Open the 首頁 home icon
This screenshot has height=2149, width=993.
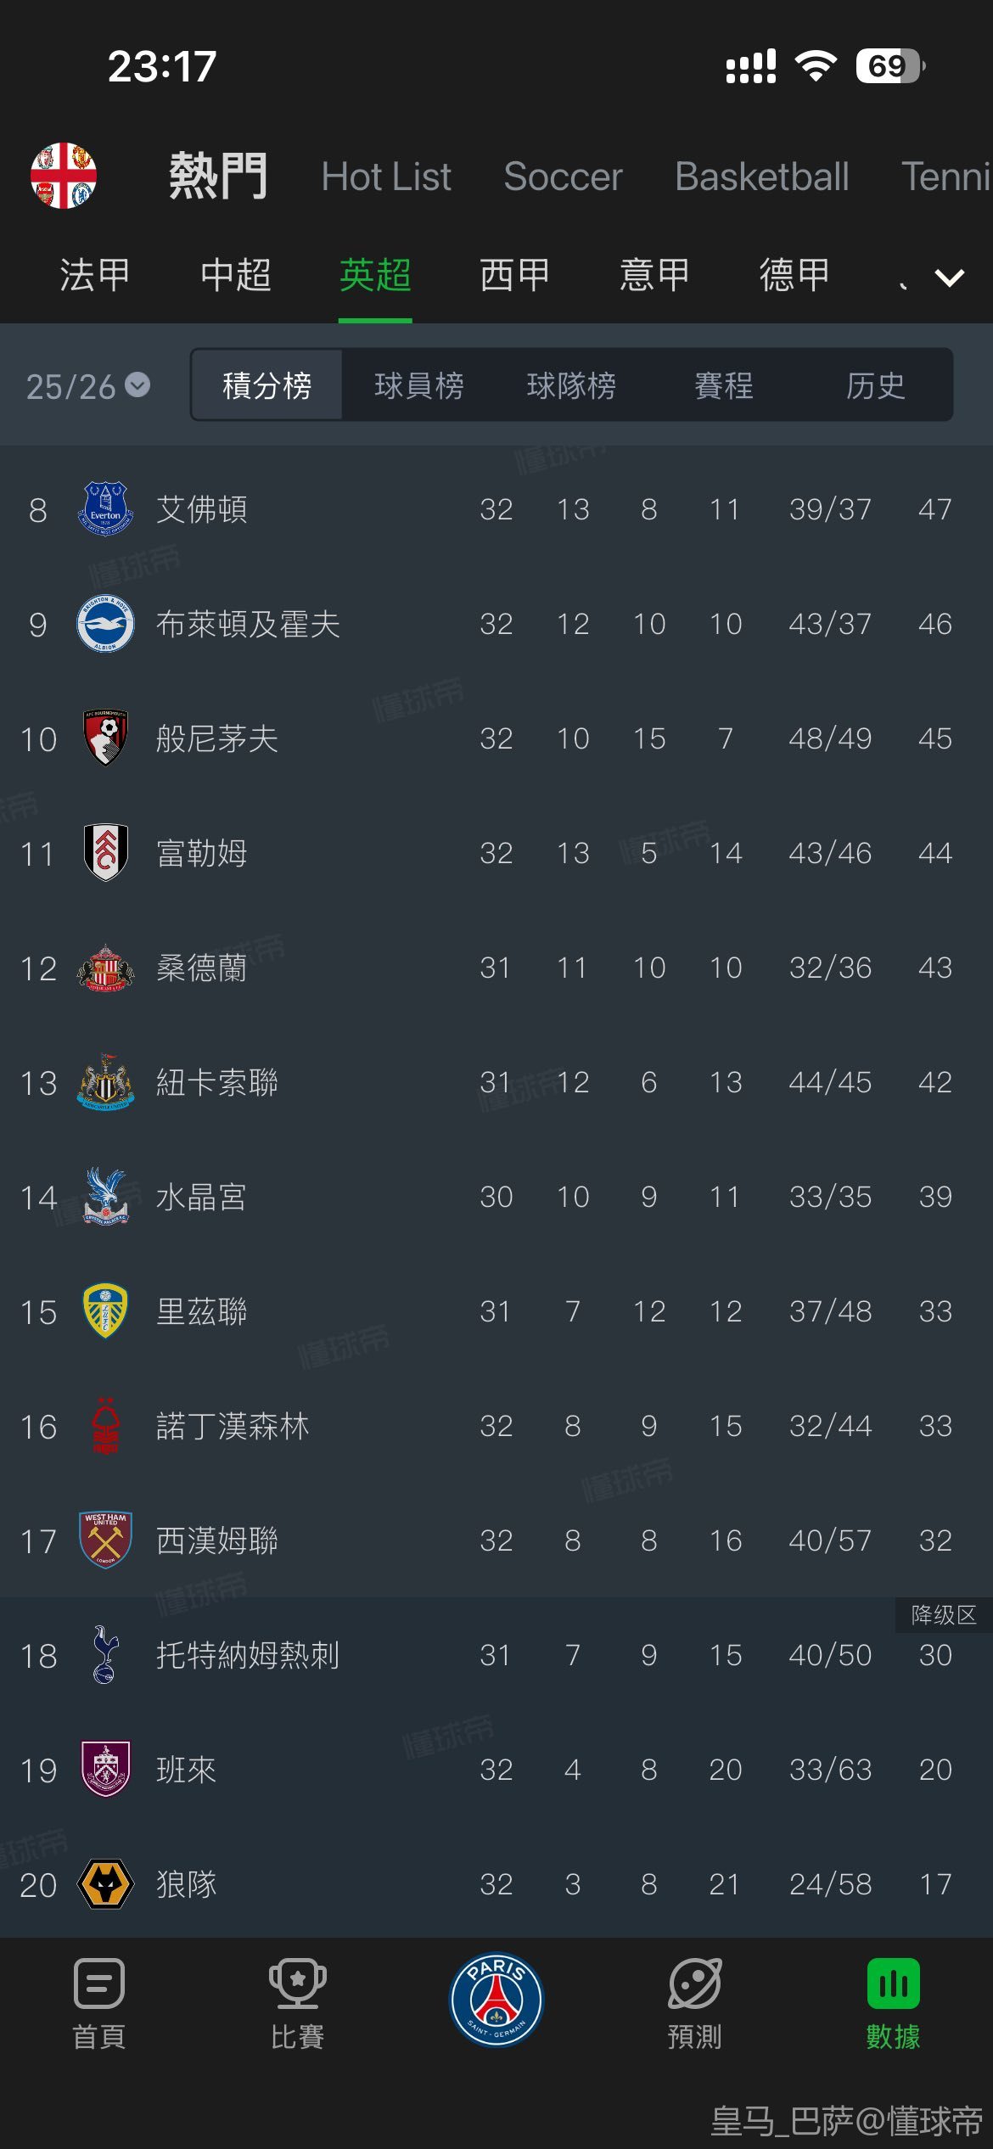99,1983
